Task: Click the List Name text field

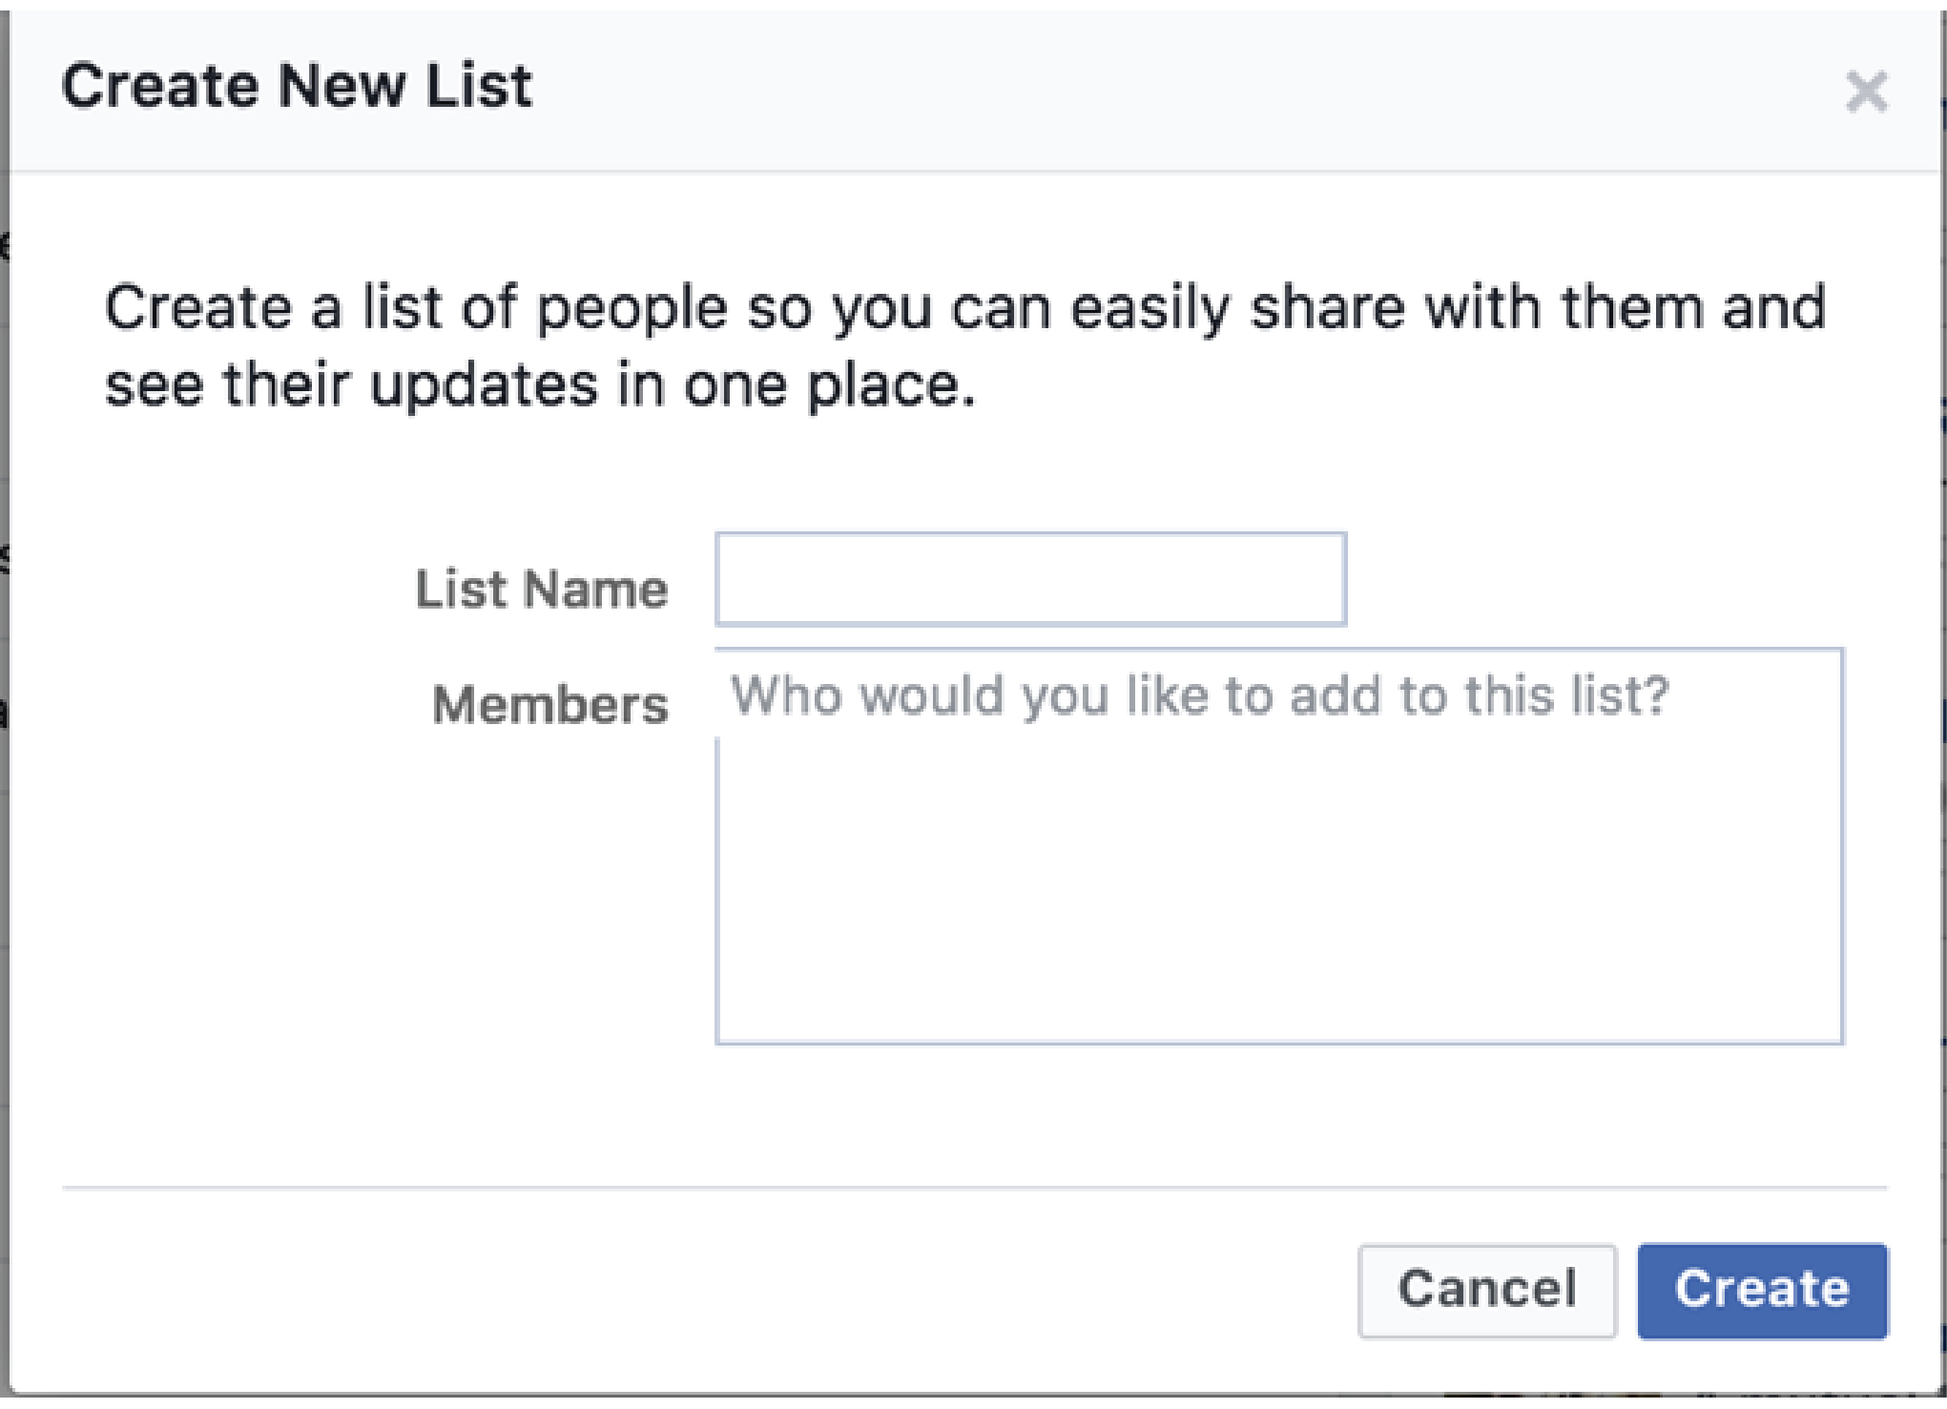Action: coord(1030,579)
